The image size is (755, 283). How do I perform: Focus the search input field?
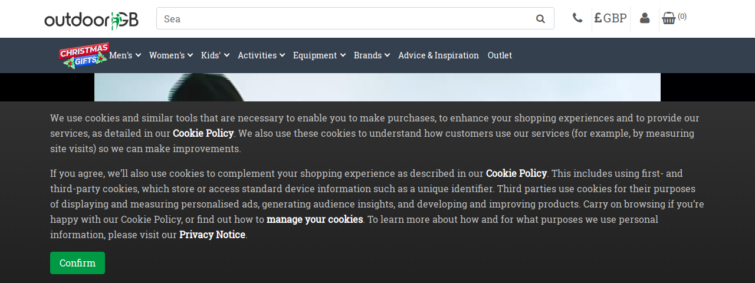[x=345, y=19]
